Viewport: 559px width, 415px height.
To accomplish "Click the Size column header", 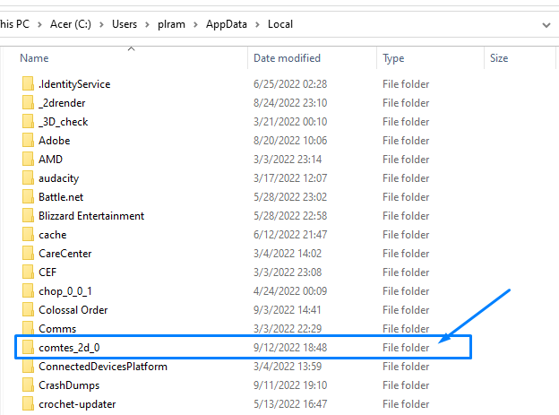I will (x=499, y=58).
